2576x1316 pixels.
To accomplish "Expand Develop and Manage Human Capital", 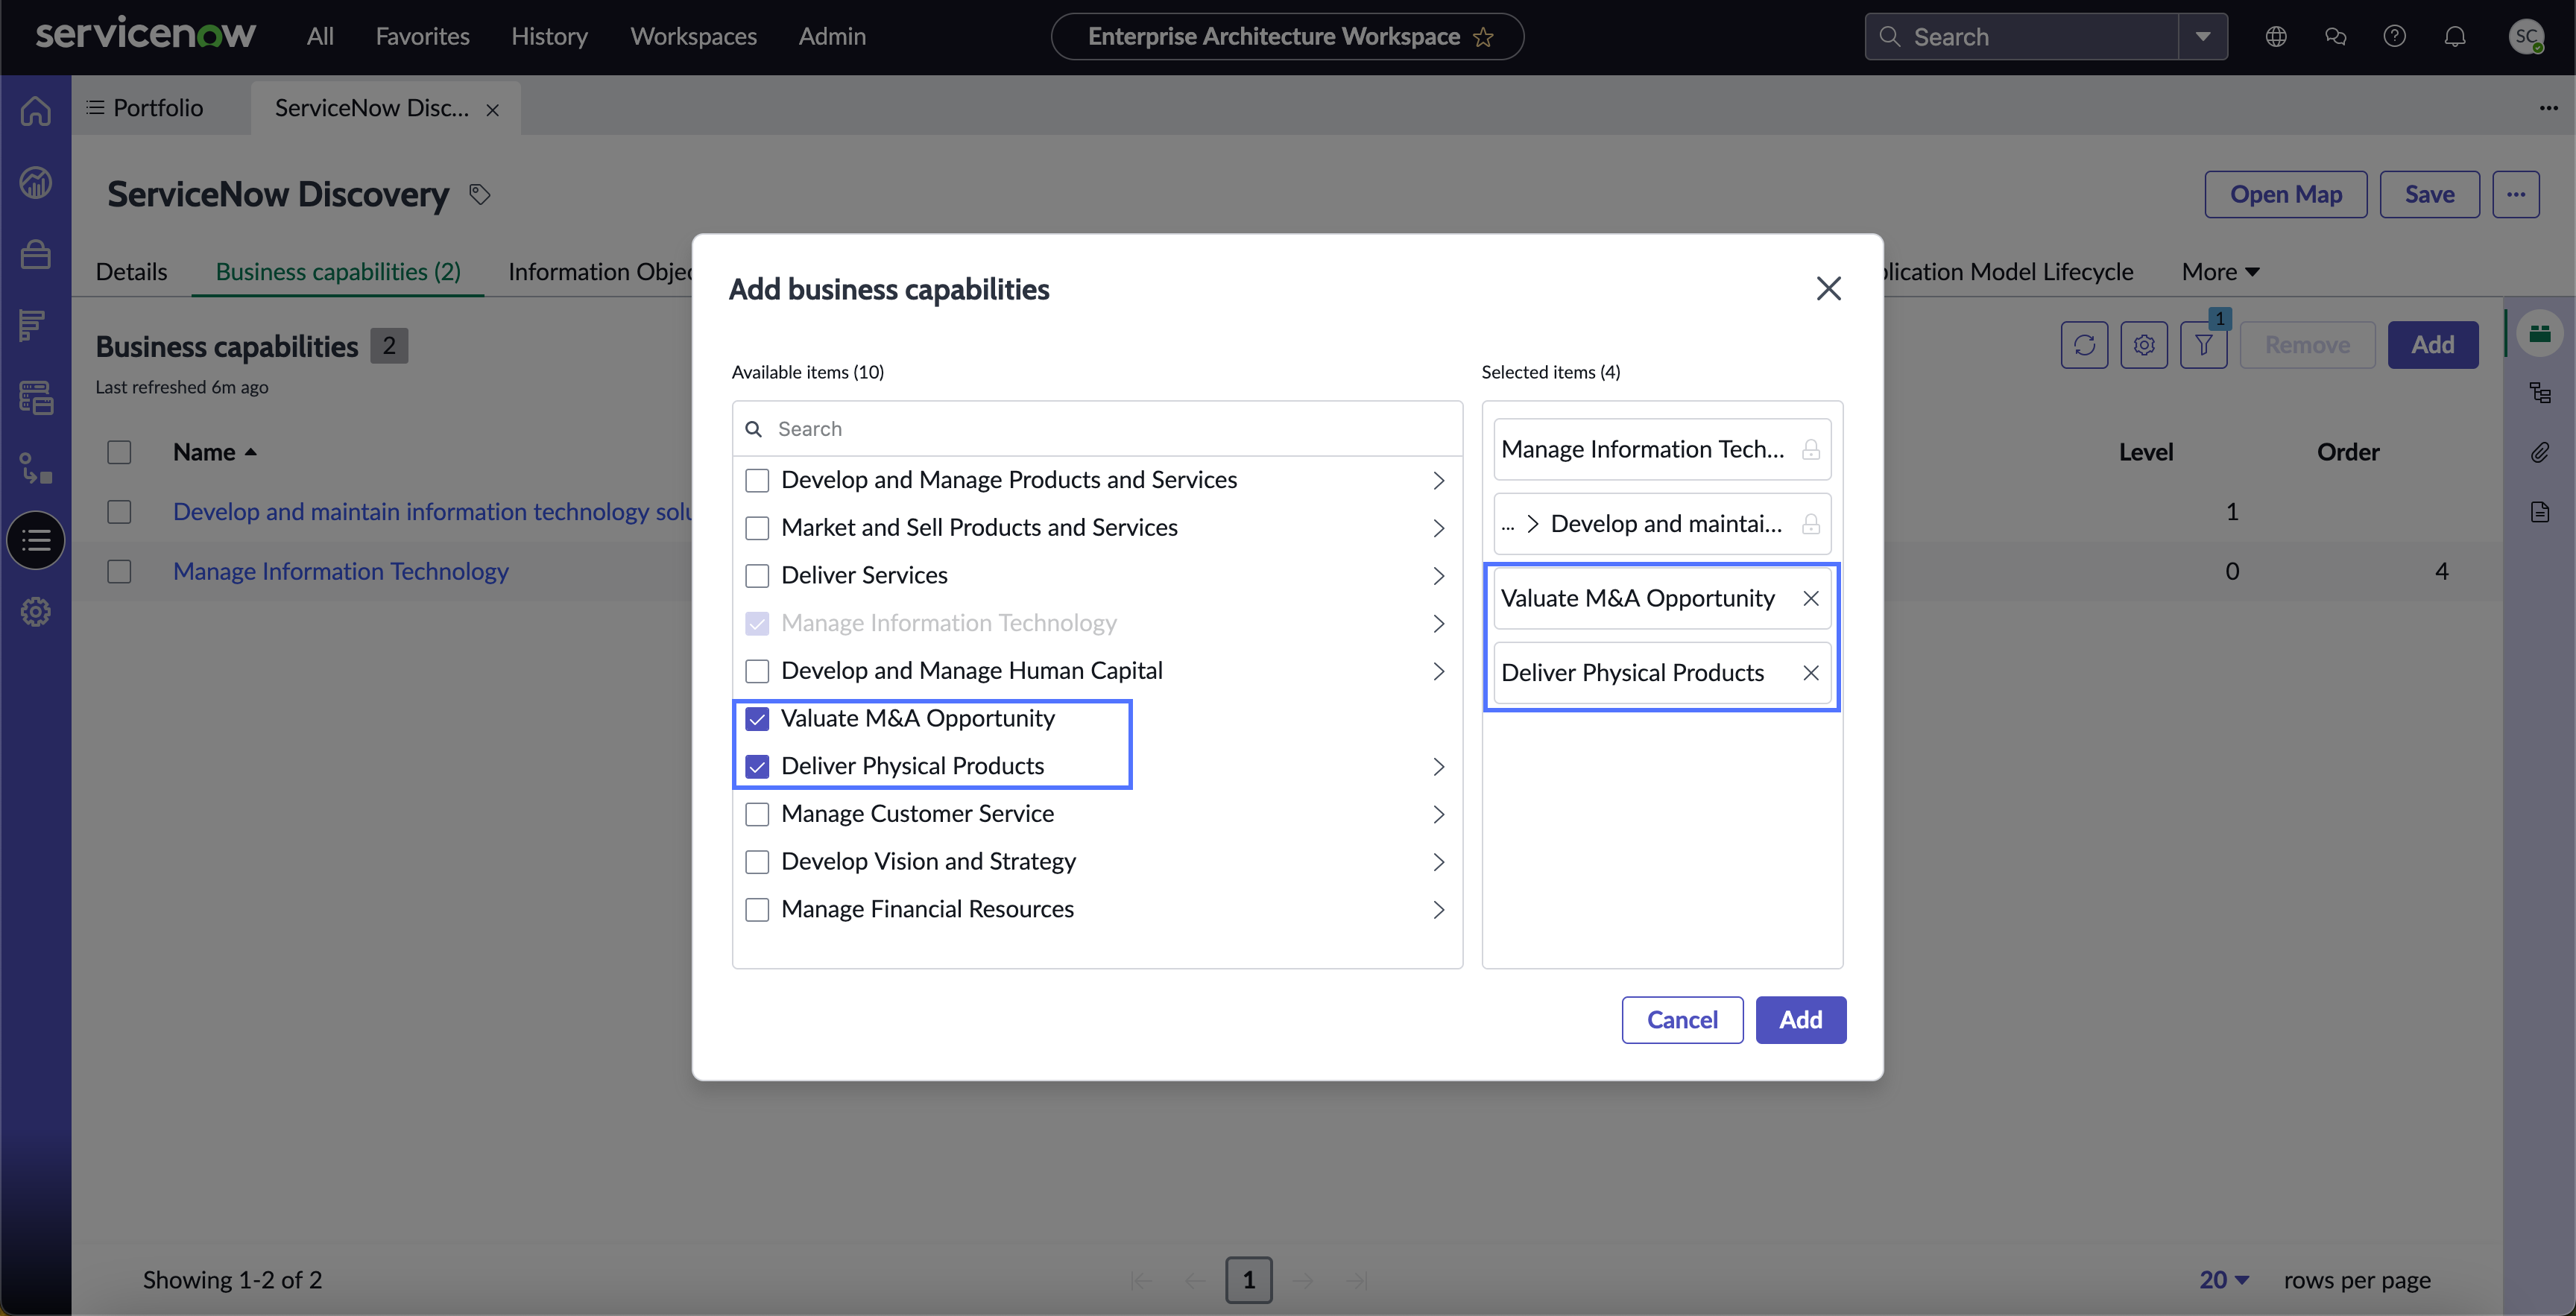I will (x=1438, y=671).
